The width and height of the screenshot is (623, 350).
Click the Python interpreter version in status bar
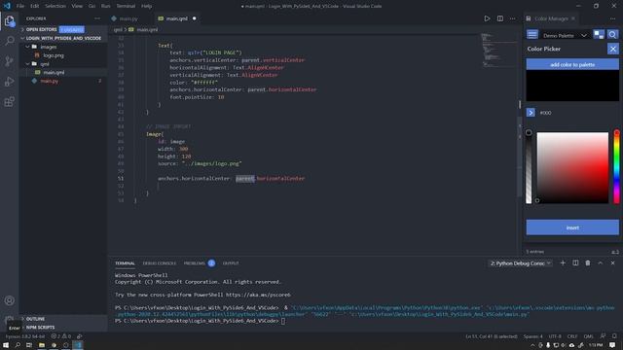(25, 336)
